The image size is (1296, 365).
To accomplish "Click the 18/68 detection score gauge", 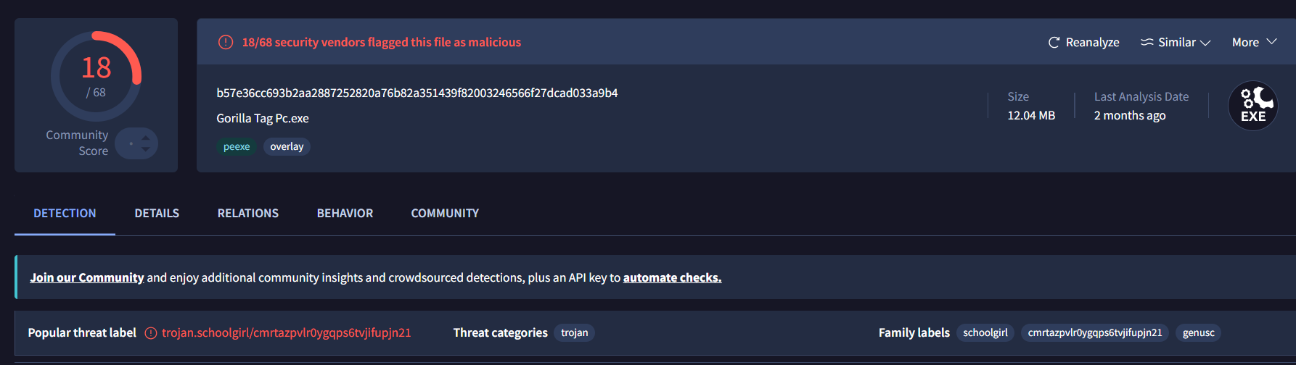I will tap(96, 76).
